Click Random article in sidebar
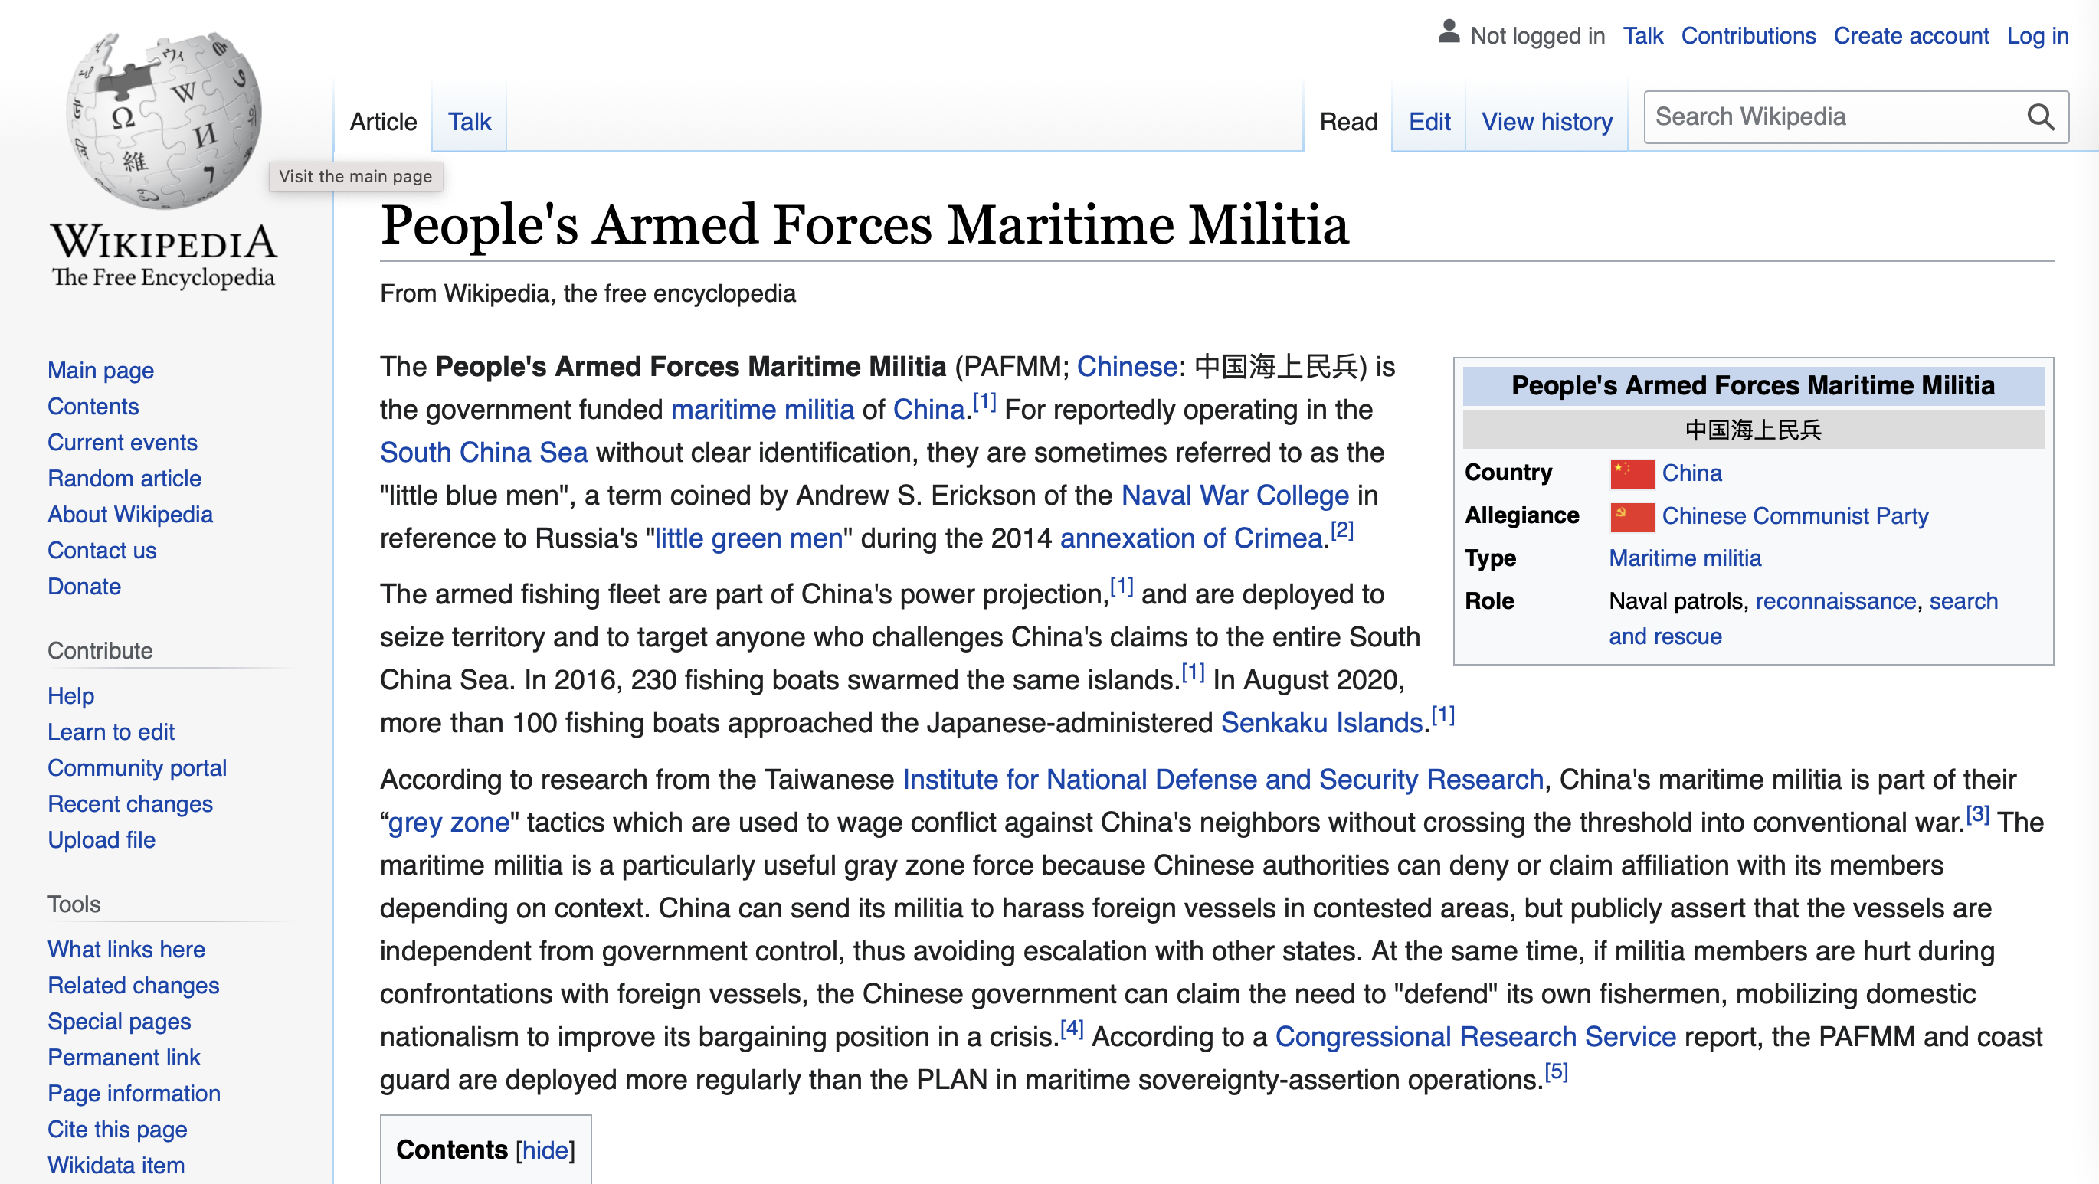2099x1184 pixels. pos(124,478)
